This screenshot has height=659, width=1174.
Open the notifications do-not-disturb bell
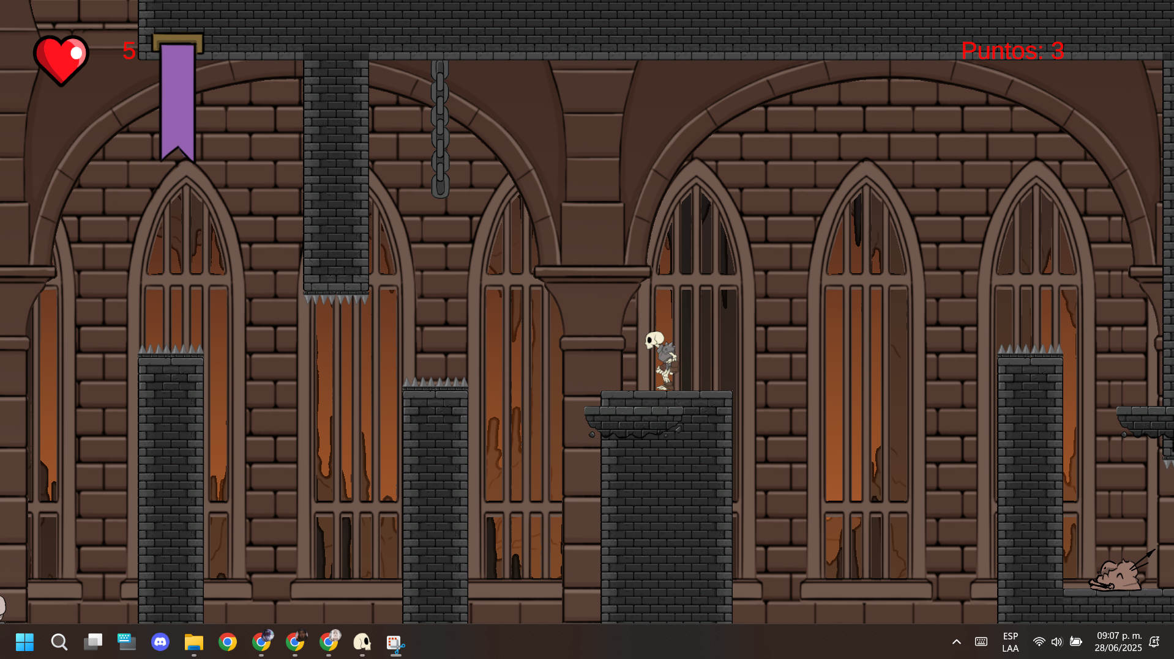pyautogui.click(x=1154, y=642)
